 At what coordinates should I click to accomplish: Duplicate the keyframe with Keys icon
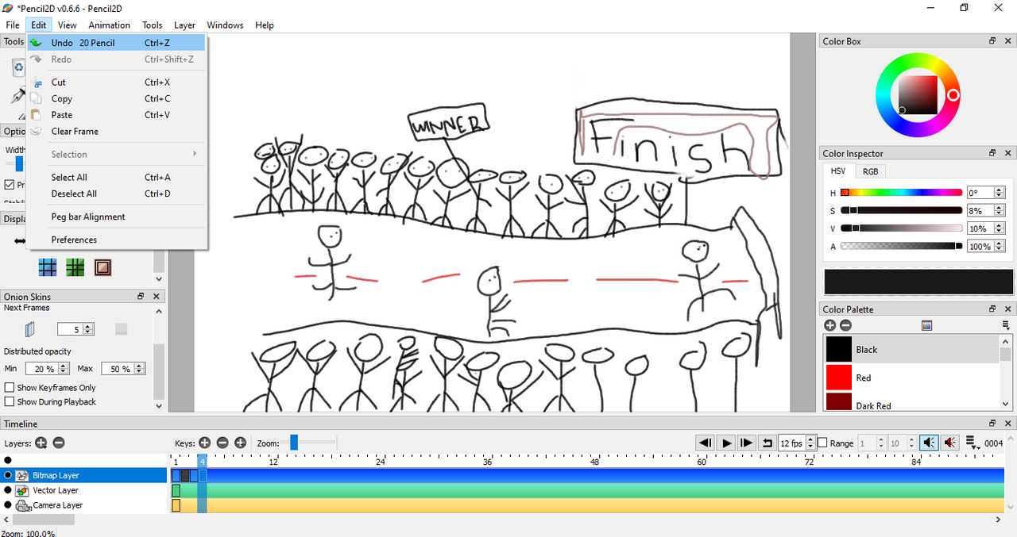click(240, 443)
